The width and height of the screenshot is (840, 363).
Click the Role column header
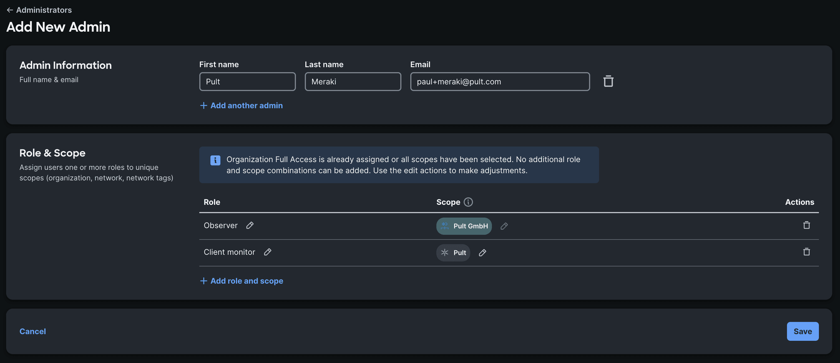tap(212, 202)
